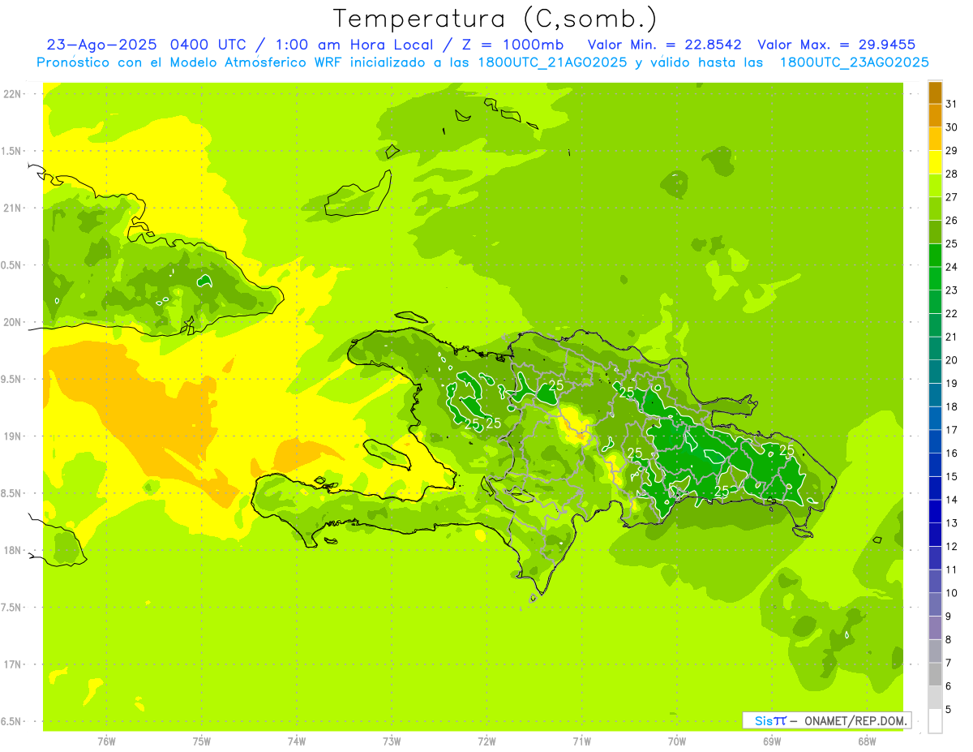Click the date text "23-Ago-2025"
Viewport: 973px width, 752px height.
coord(102,45)
